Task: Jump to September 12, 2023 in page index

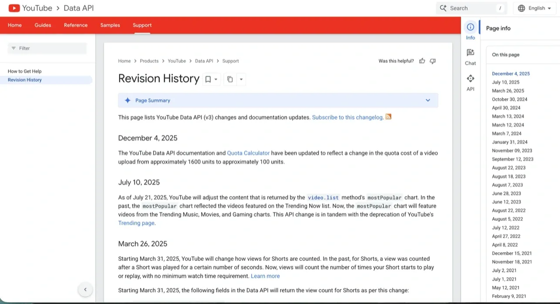Action: (x=512, y=159)
